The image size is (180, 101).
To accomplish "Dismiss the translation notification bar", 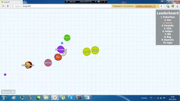I will tap(157, 6).
